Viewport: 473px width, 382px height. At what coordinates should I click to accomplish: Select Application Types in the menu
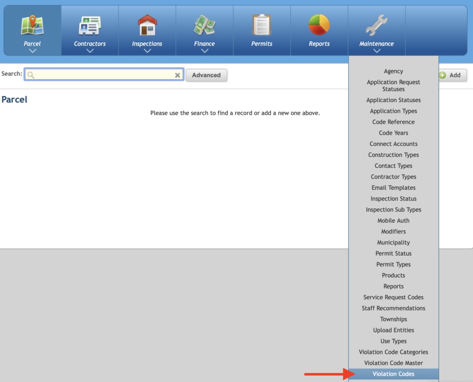tap(394, 111)
